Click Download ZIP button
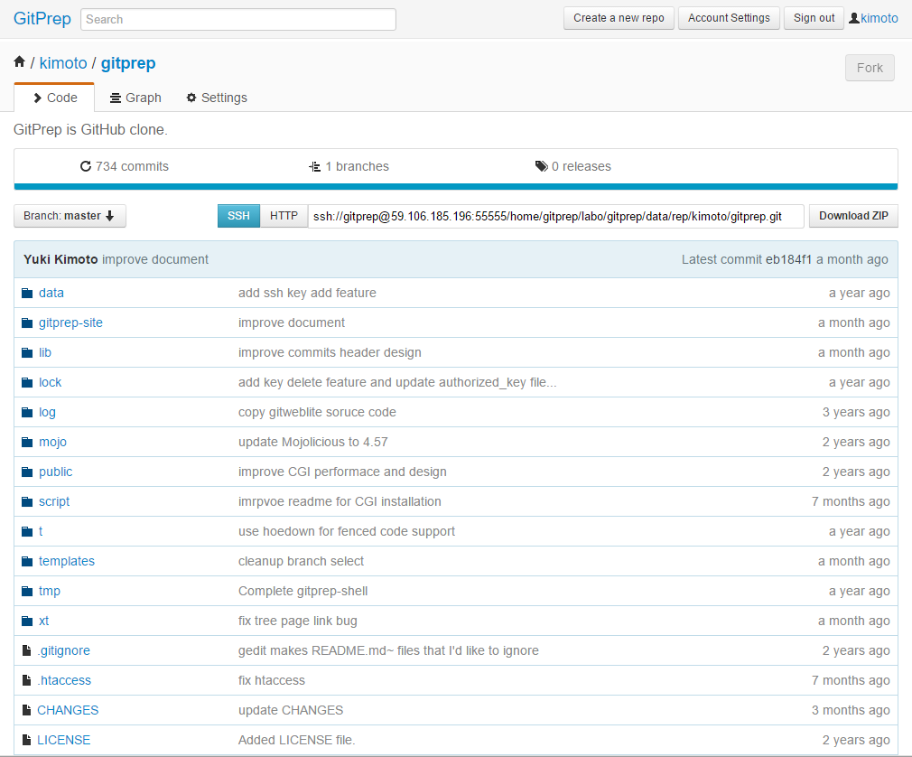 click(x=853, y=216)
